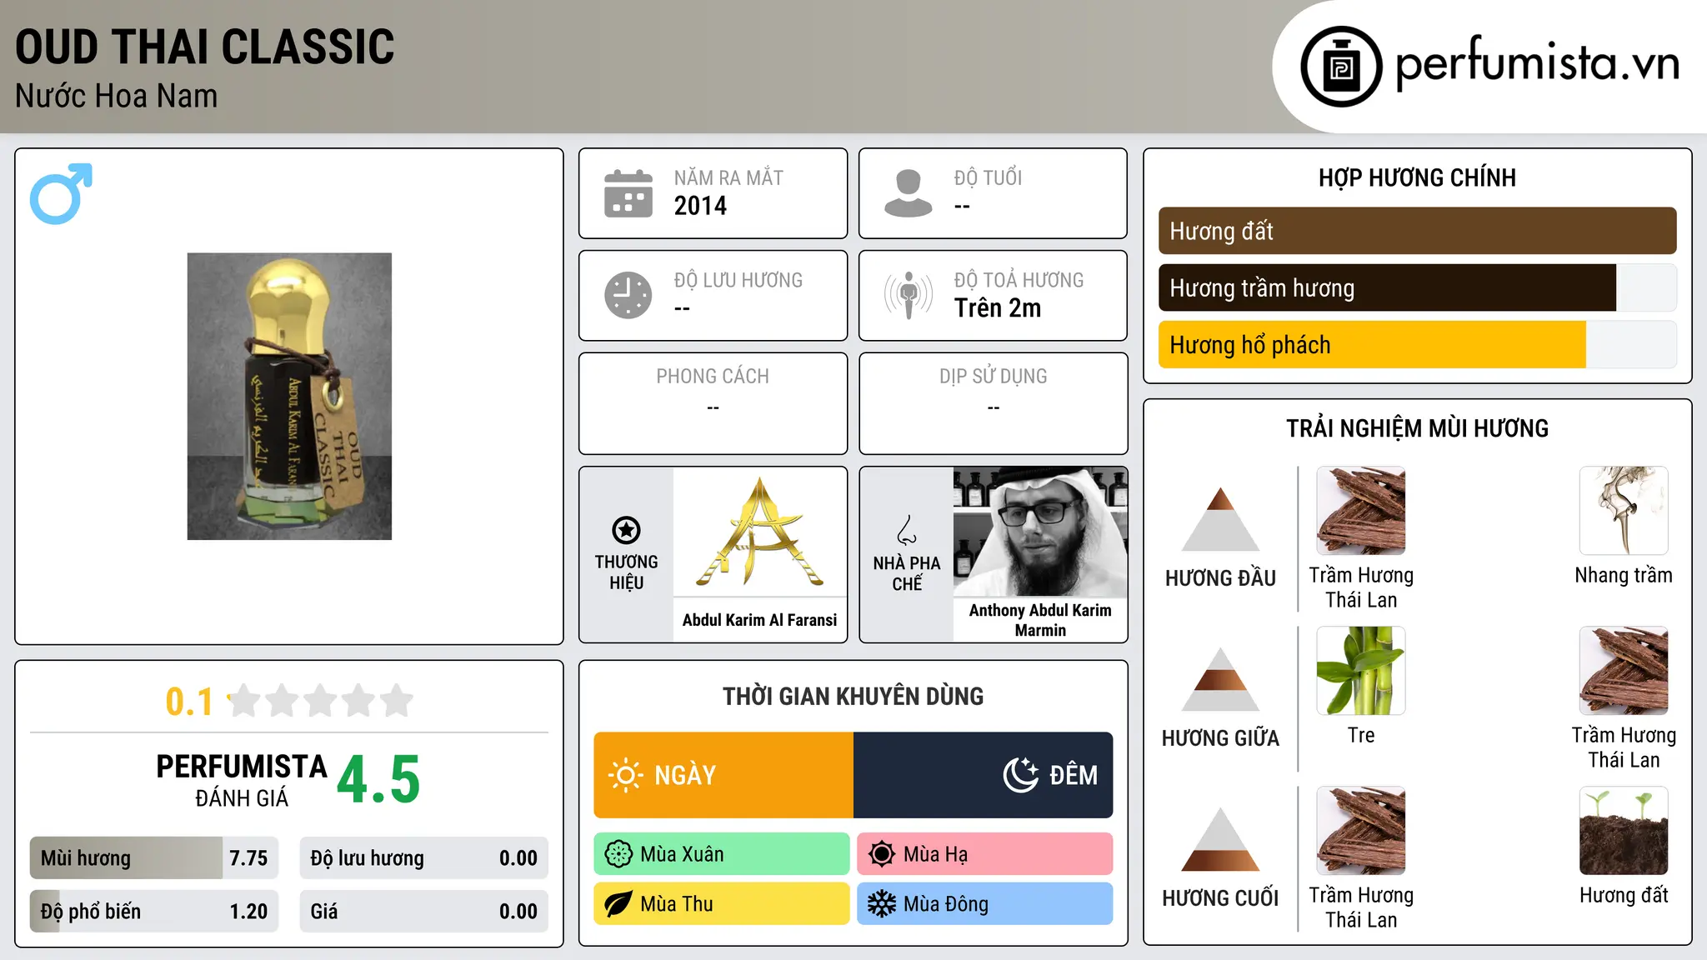Click the Perfumista đánh giá label
The image size is (1707, 960).
coord(242,780)
